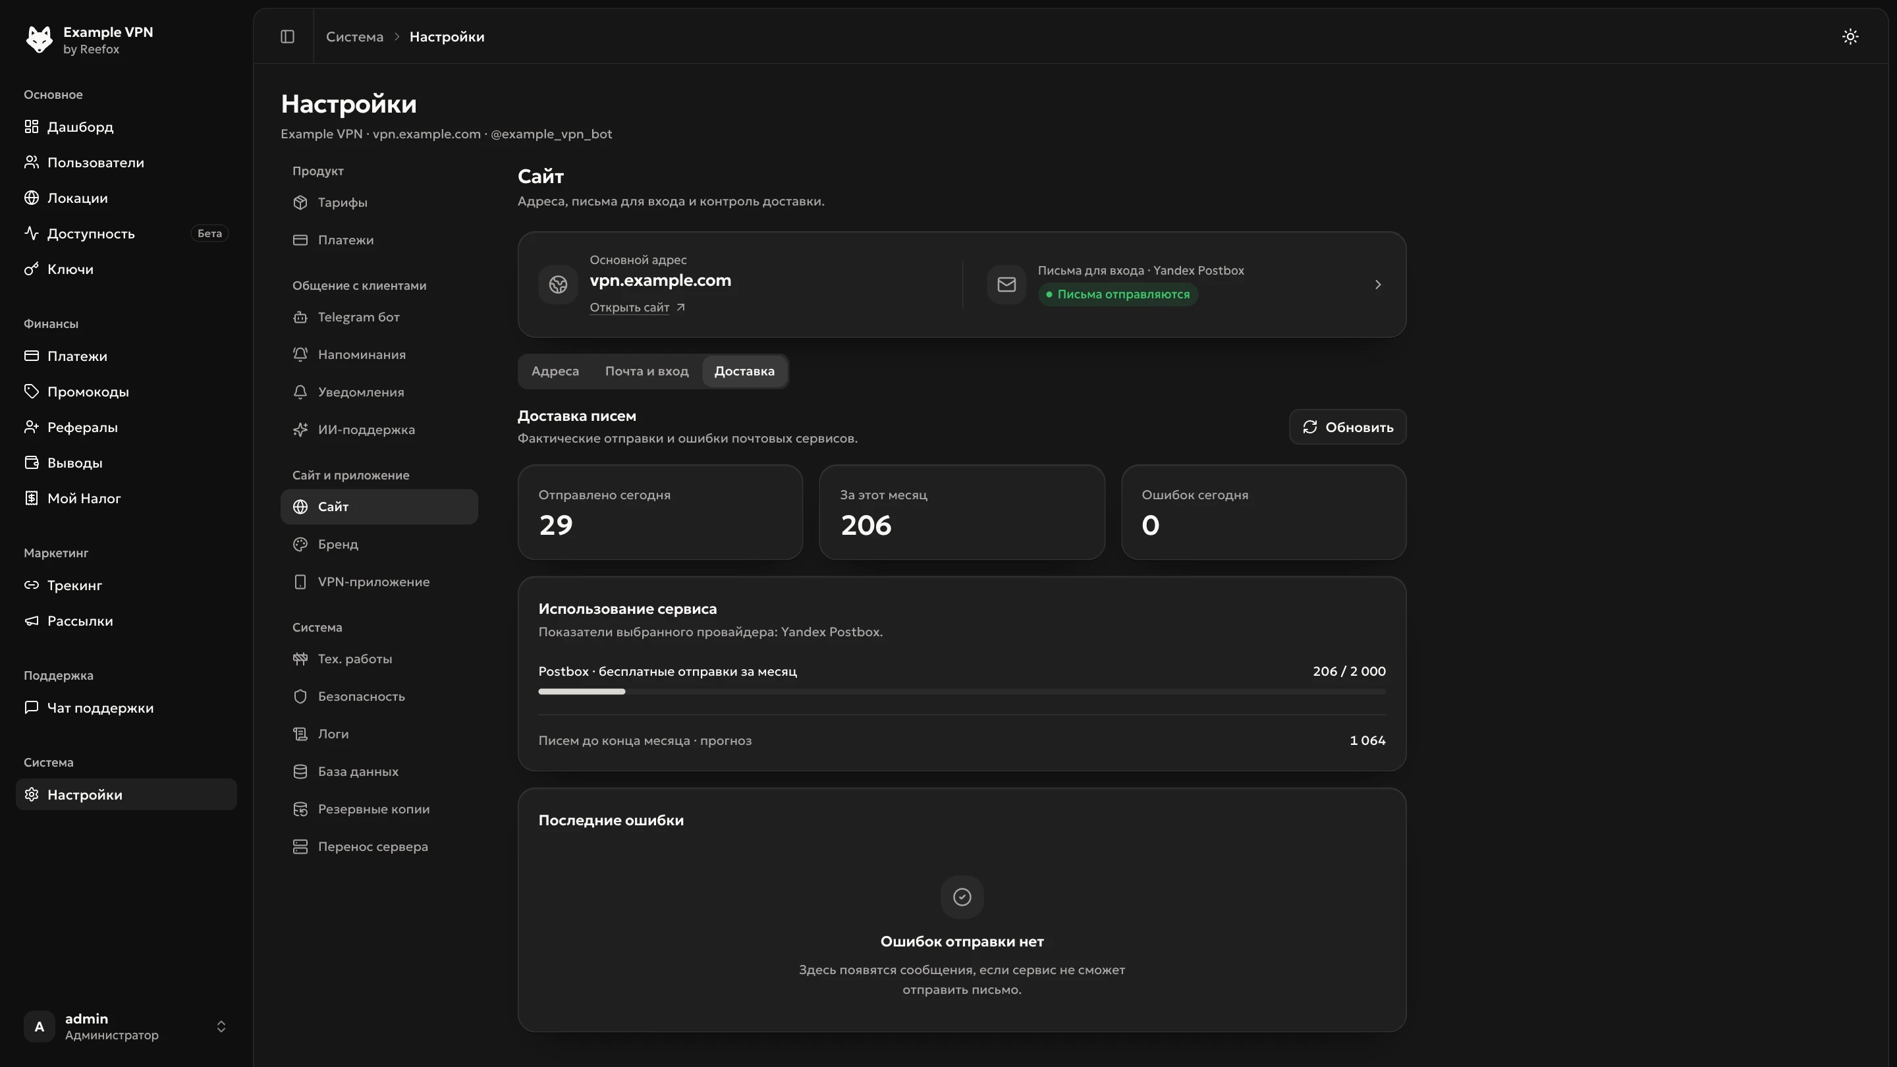Open Рефералы in the sidebar
Image resolution: width=1897 pixels, height=1067 pixels.
coord(126,427)
